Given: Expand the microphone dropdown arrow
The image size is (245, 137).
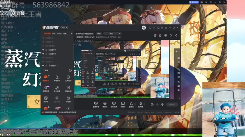Looking at the screenshot, I should click(135, 104).
